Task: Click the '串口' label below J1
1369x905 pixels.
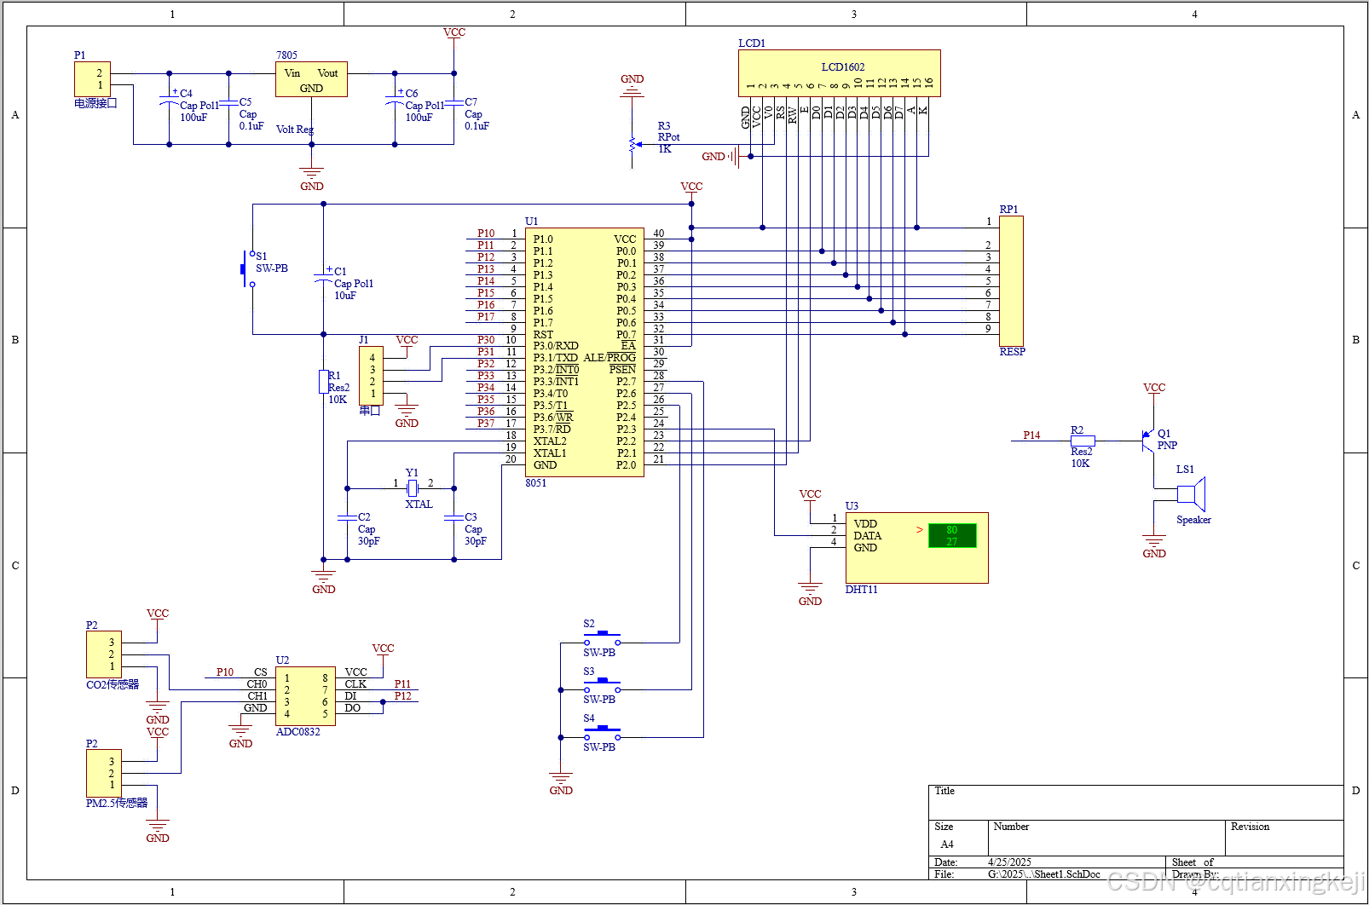Action: point(370,411)
